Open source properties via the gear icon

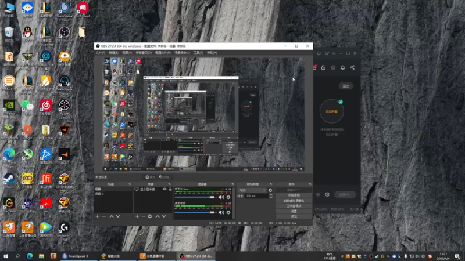tap(150, 216)
